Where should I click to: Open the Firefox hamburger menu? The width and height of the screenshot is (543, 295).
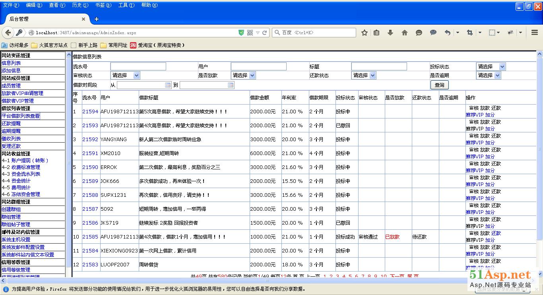point(535,33)
